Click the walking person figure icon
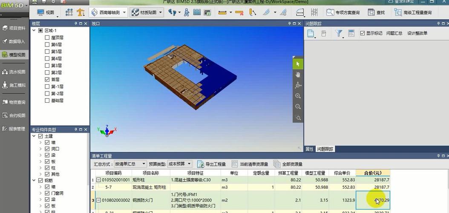Viewport: 449px width, 213px height. [x=187, y=12]
